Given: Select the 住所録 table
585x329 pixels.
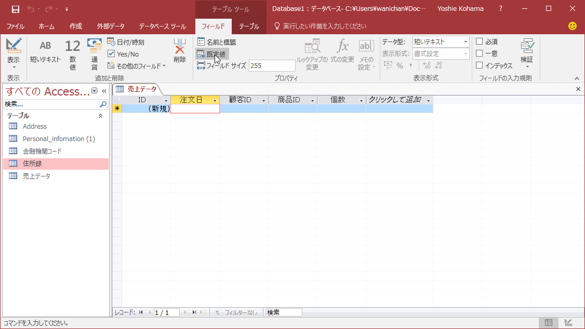Looking at the screenshot, I should pos(56,163).
